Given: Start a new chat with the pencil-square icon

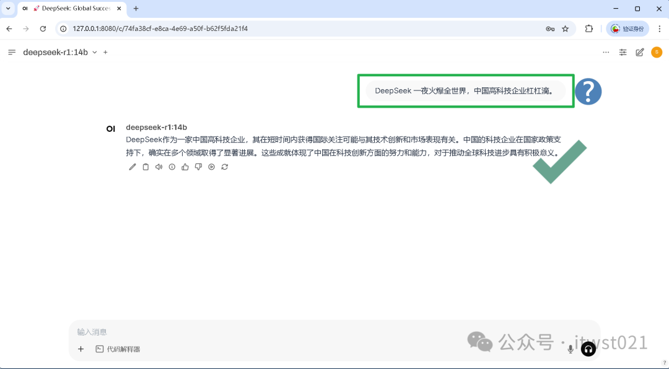Looking at the screenshot, I should point(639,53).
